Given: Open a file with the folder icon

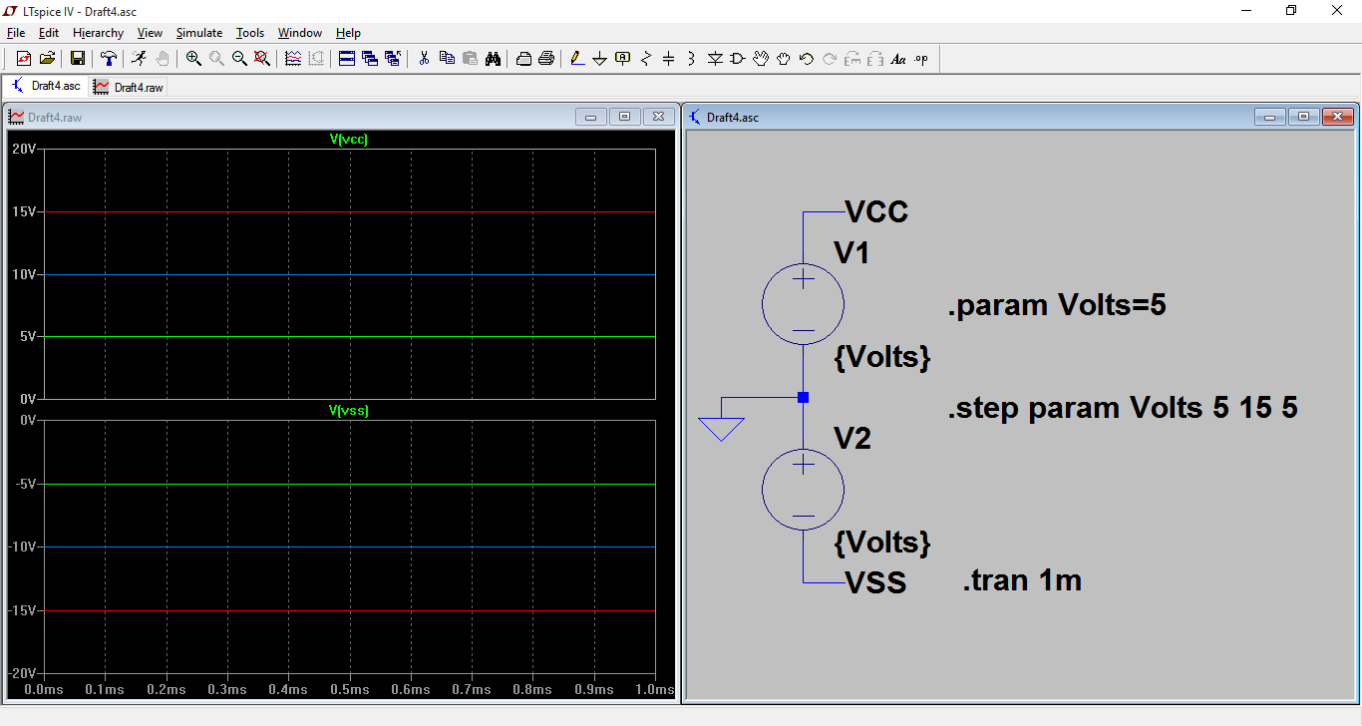Looking at the screenshot, I should (47, 59).
